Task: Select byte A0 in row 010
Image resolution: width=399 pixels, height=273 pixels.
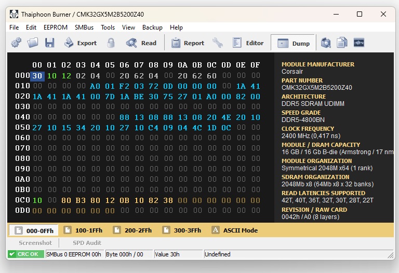Action: (x=95, y=87)
